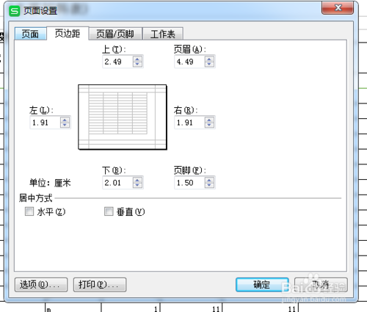
Task: Click the header field showing 4.49
Action: (189, 62)
